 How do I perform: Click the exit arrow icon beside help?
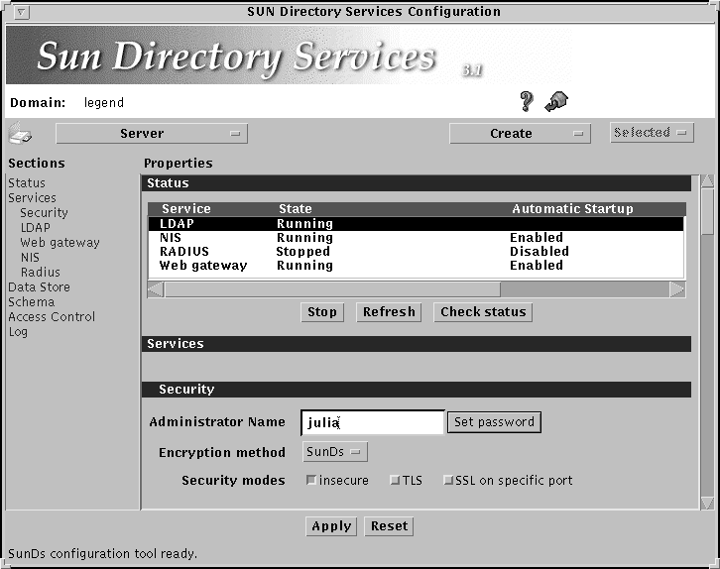tap(556, 101)
